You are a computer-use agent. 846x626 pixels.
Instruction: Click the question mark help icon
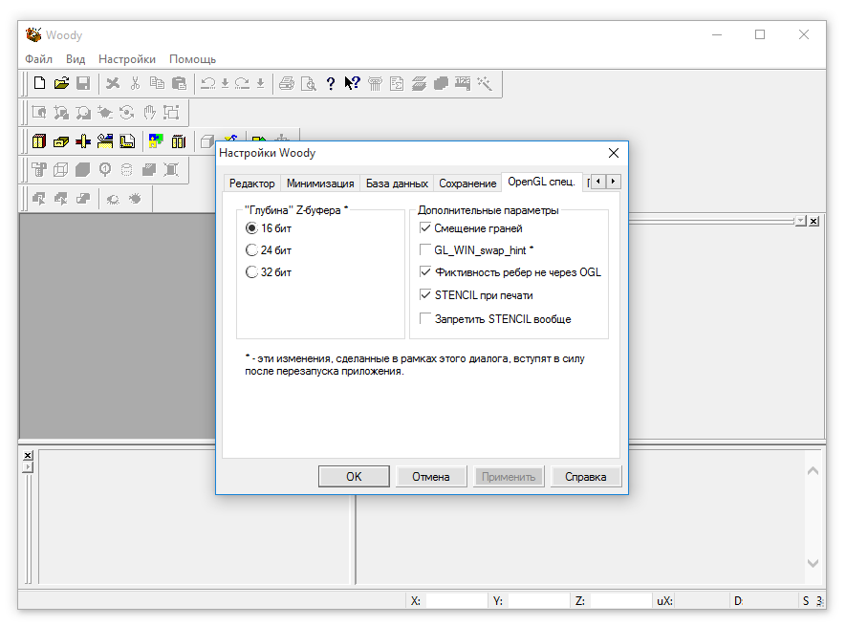[331, 83]
